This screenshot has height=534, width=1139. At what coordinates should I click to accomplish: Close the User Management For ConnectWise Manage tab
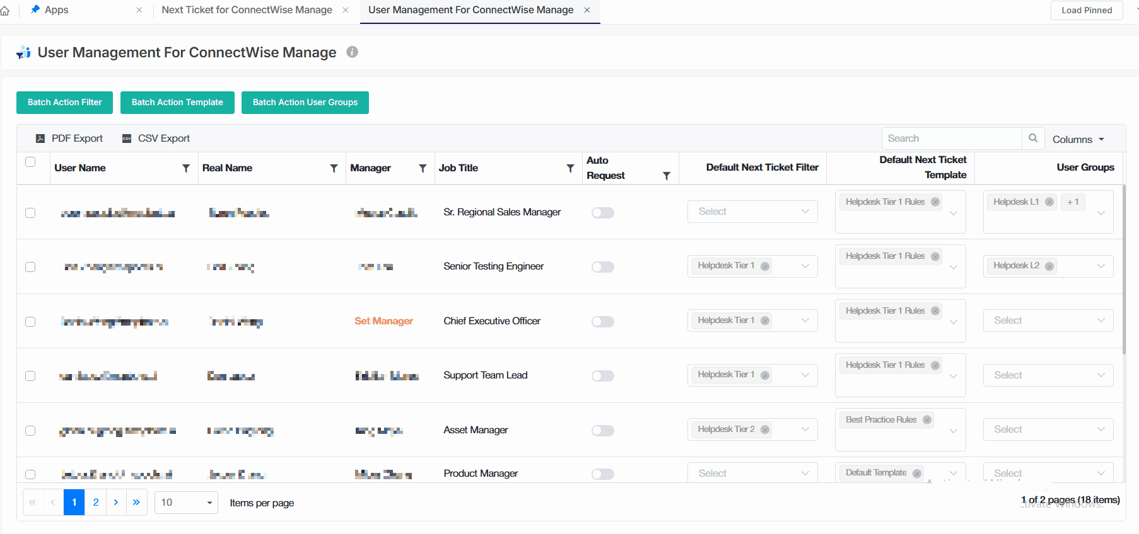[587, 10]
